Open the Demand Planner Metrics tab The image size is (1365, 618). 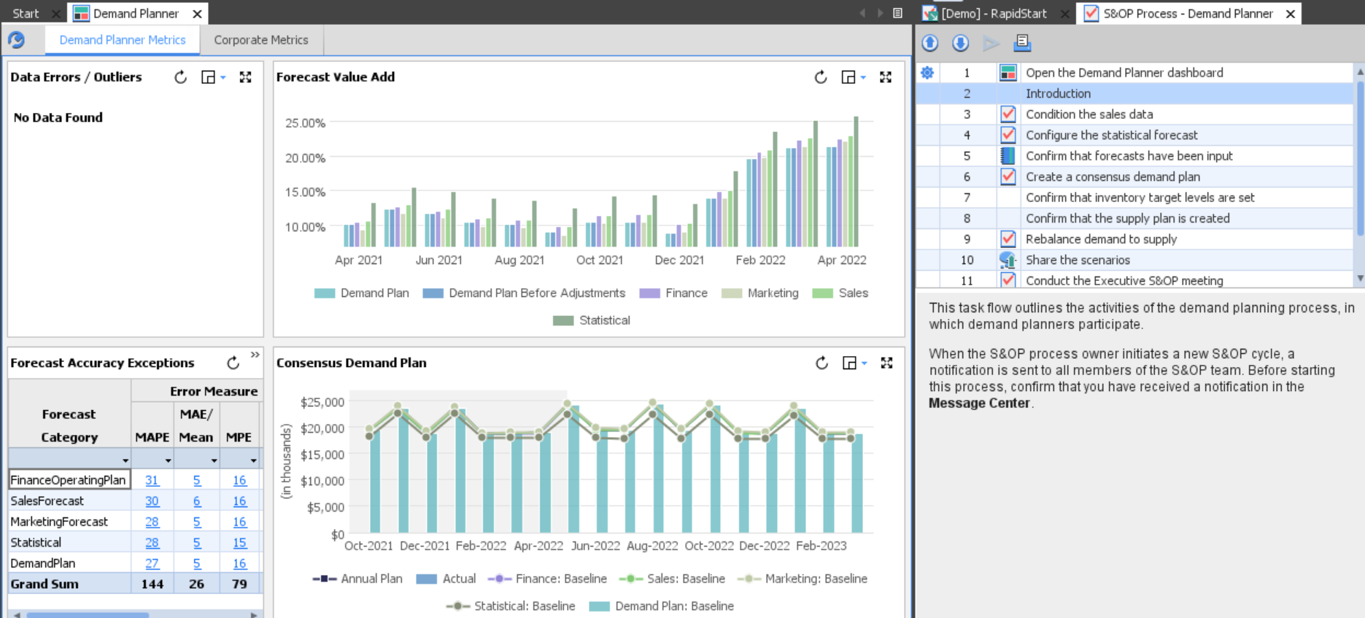pyautogui.click(x=123, y=40)
